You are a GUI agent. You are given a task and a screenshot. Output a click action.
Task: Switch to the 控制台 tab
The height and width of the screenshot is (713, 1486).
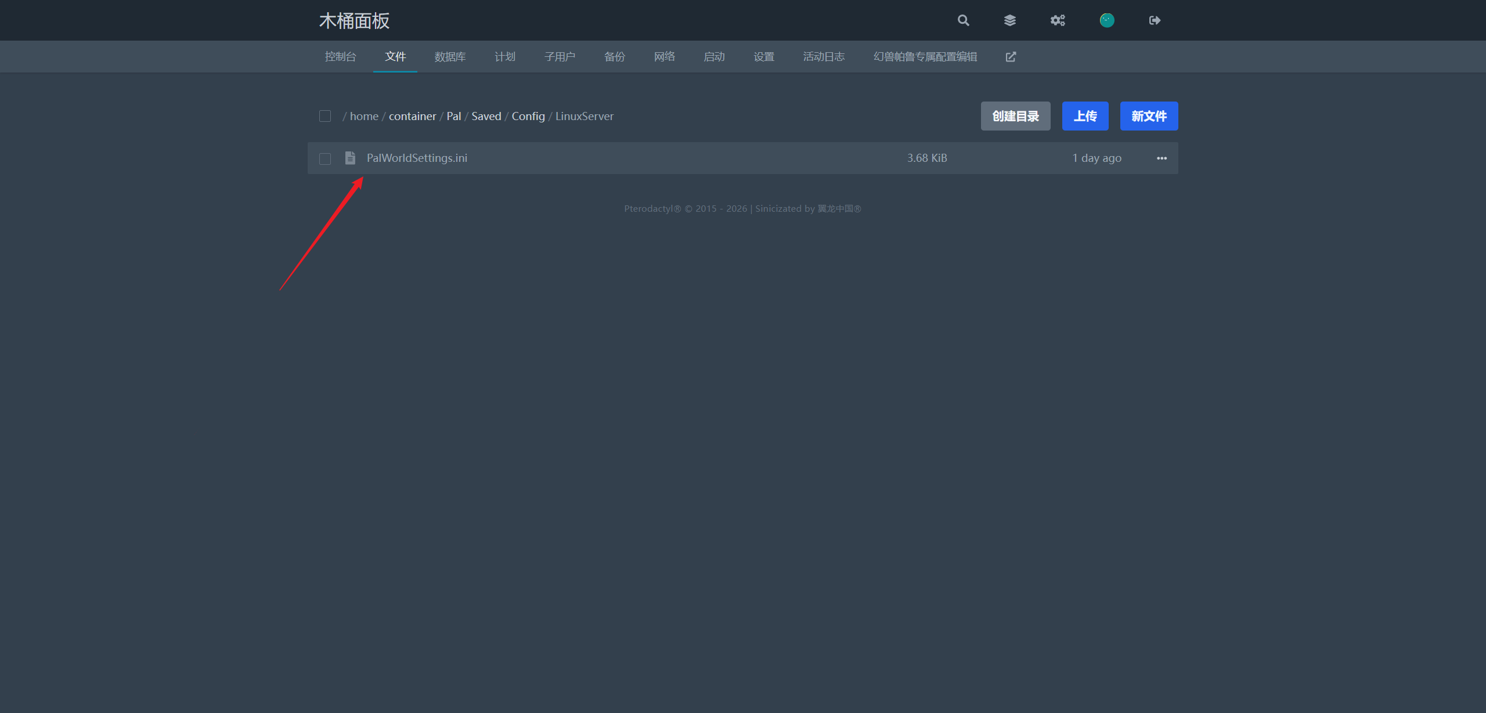[340, 57]
